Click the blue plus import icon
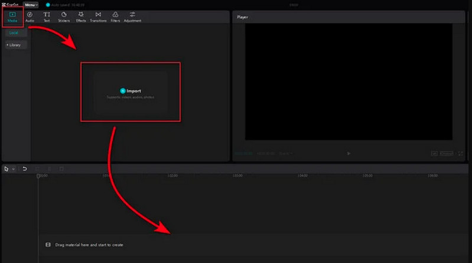This screenshot has height=263, width=472. click(x=122, y=91)
